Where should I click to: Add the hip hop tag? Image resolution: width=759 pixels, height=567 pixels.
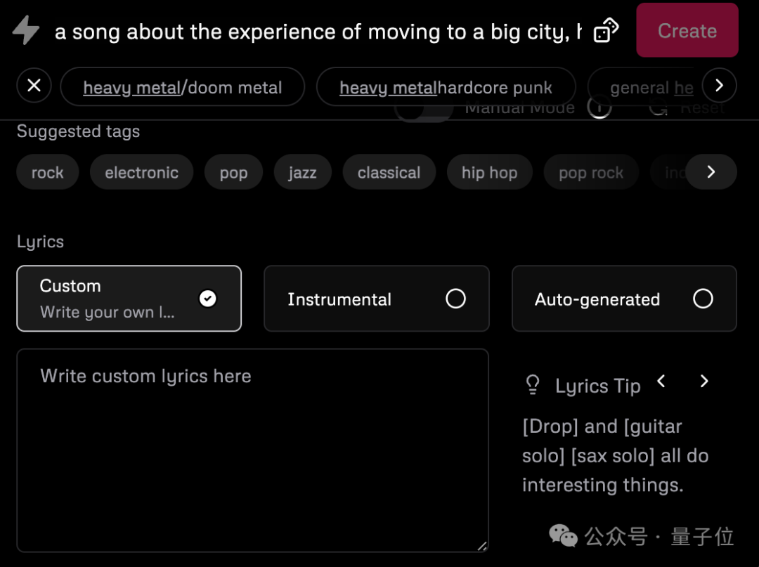[x=489, y=172]
